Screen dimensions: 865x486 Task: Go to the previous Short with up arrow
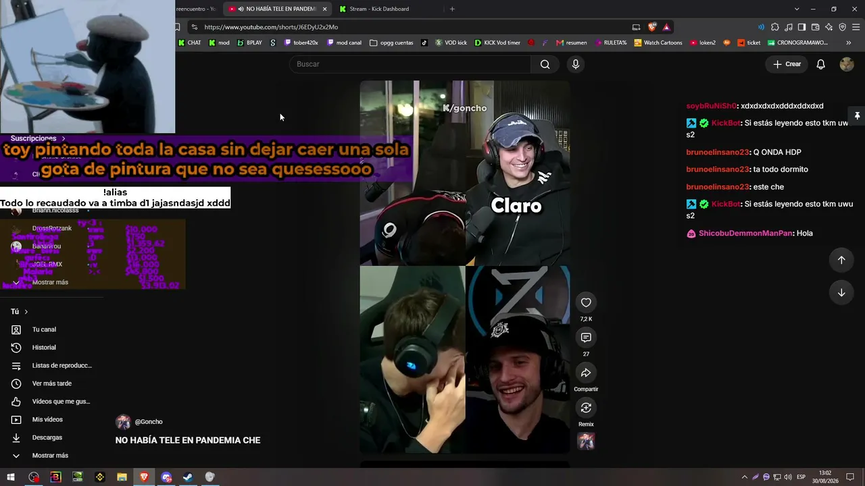click(x=841, y=260)
